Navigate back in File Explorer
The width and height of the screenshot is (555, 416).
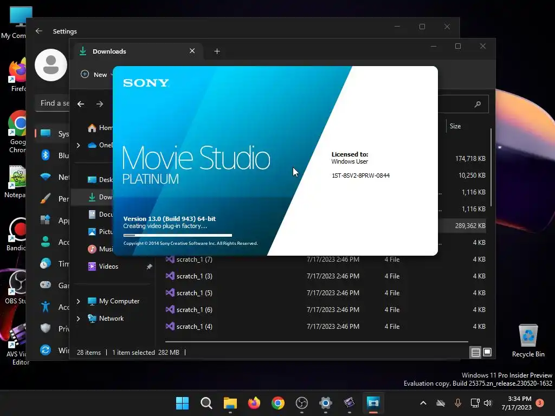click(81, 104)
